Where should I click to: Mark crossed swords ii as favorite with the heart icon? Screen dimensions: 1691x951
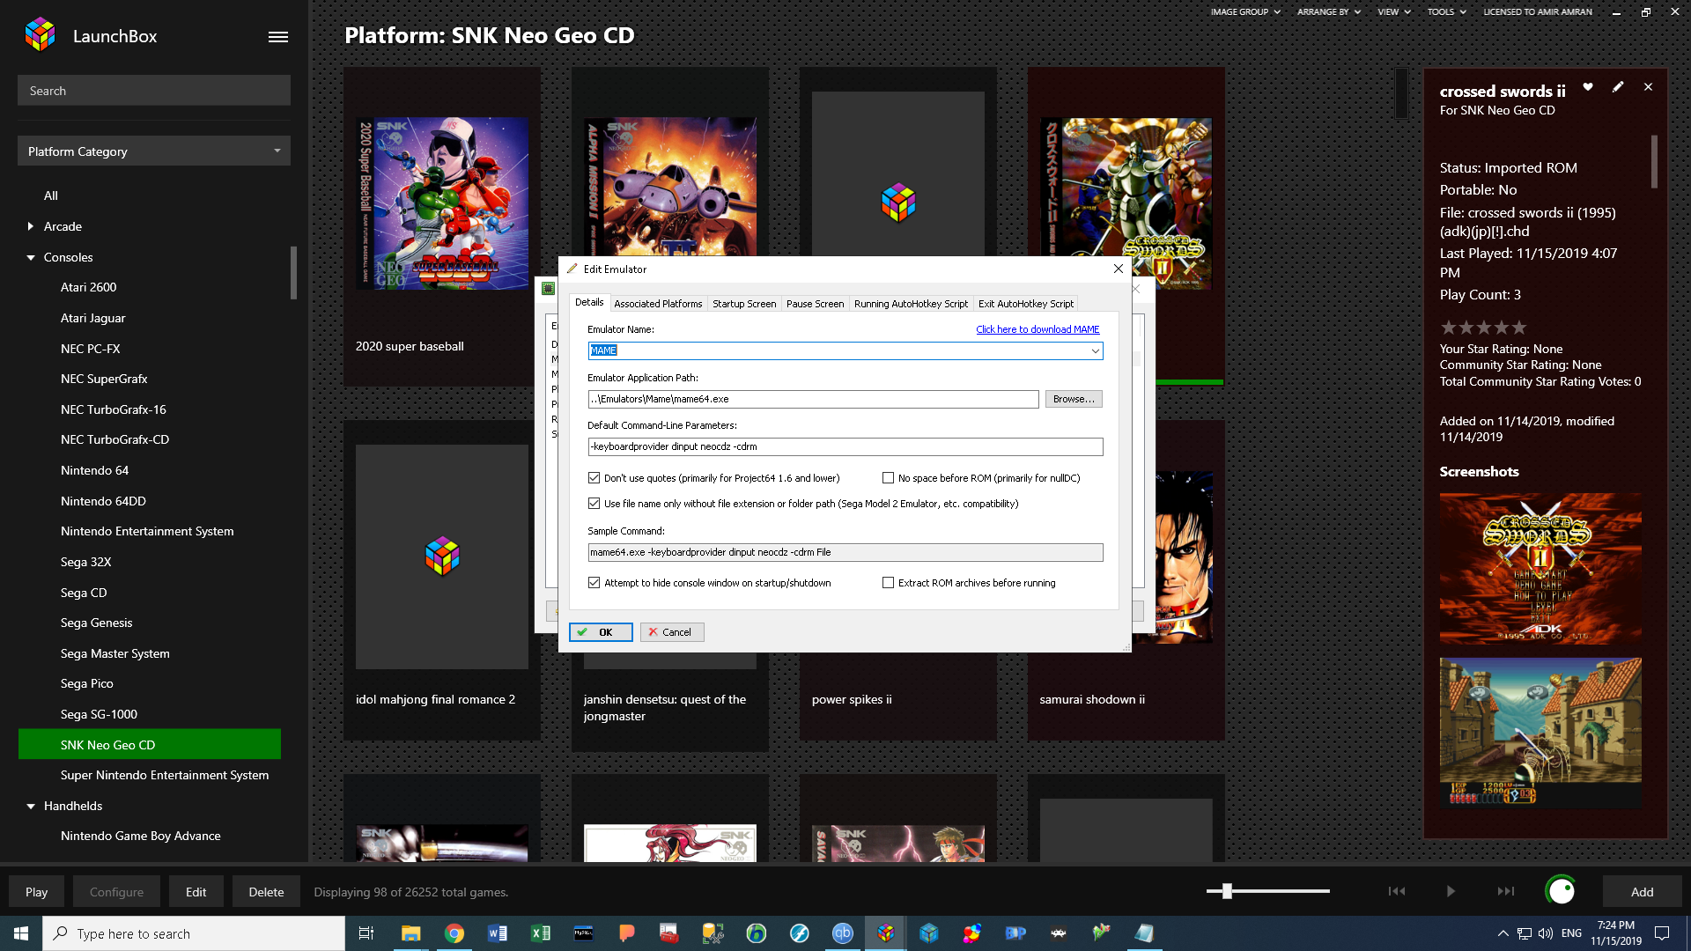tap(1588, 87)
